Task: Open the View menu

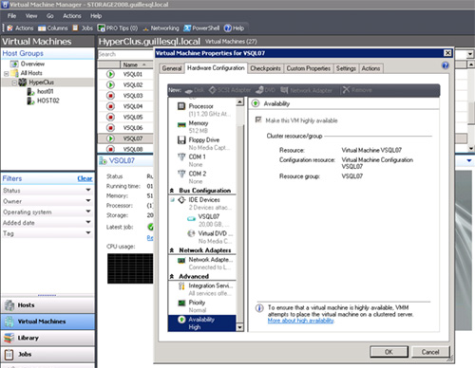Action: pos(31,16)
